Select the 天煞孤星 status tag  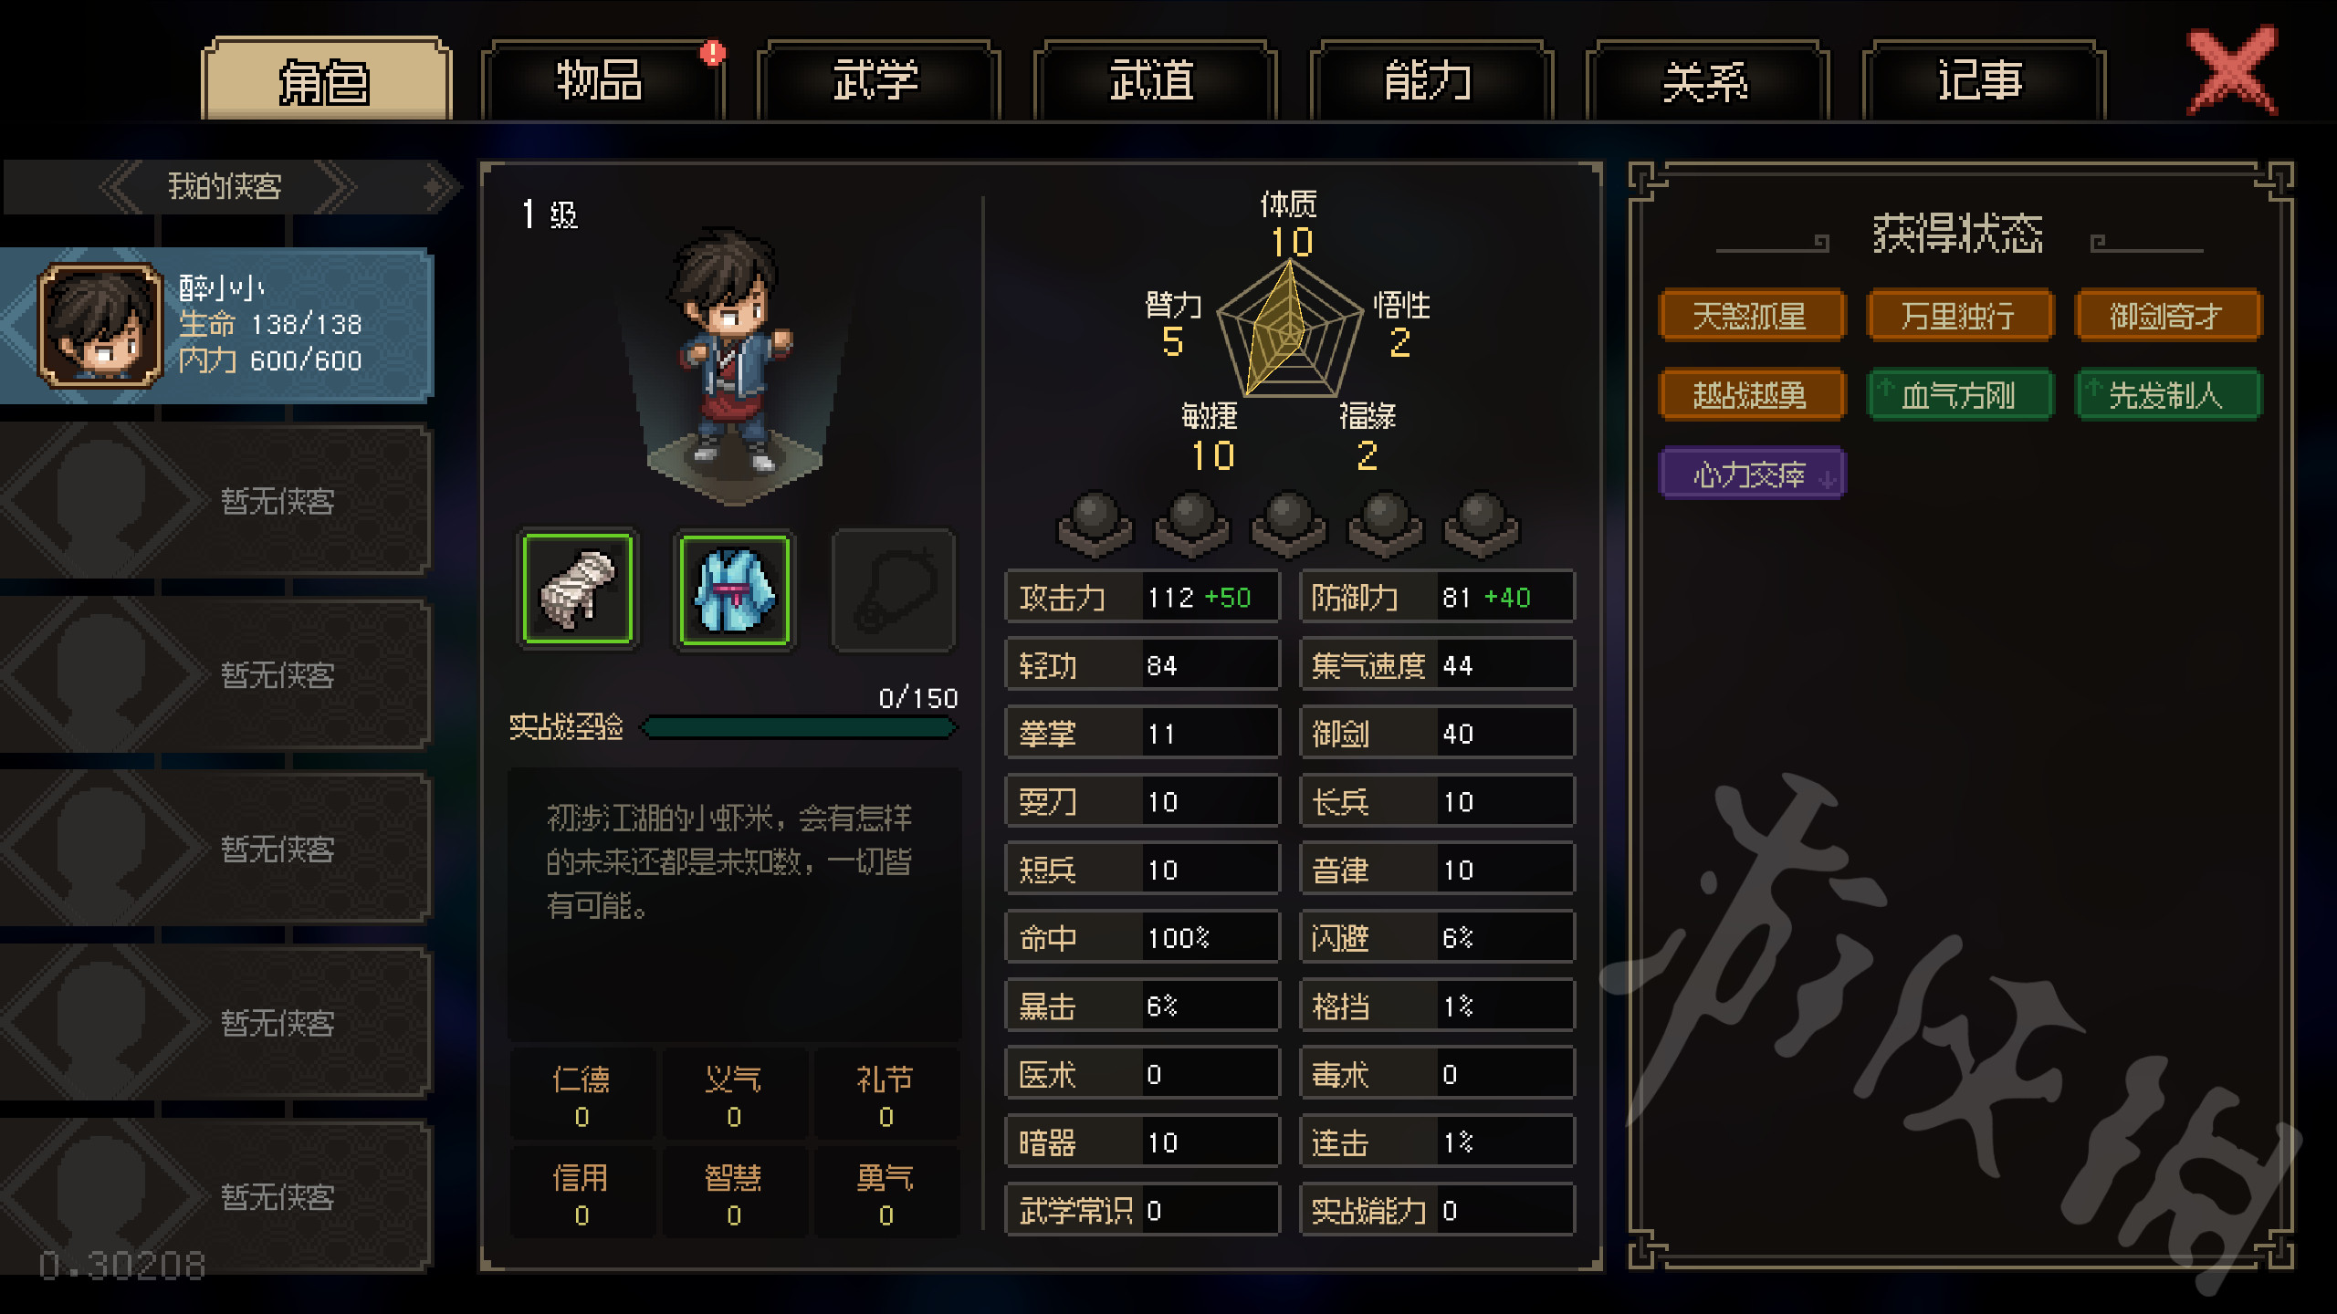tap(1751, 316)
